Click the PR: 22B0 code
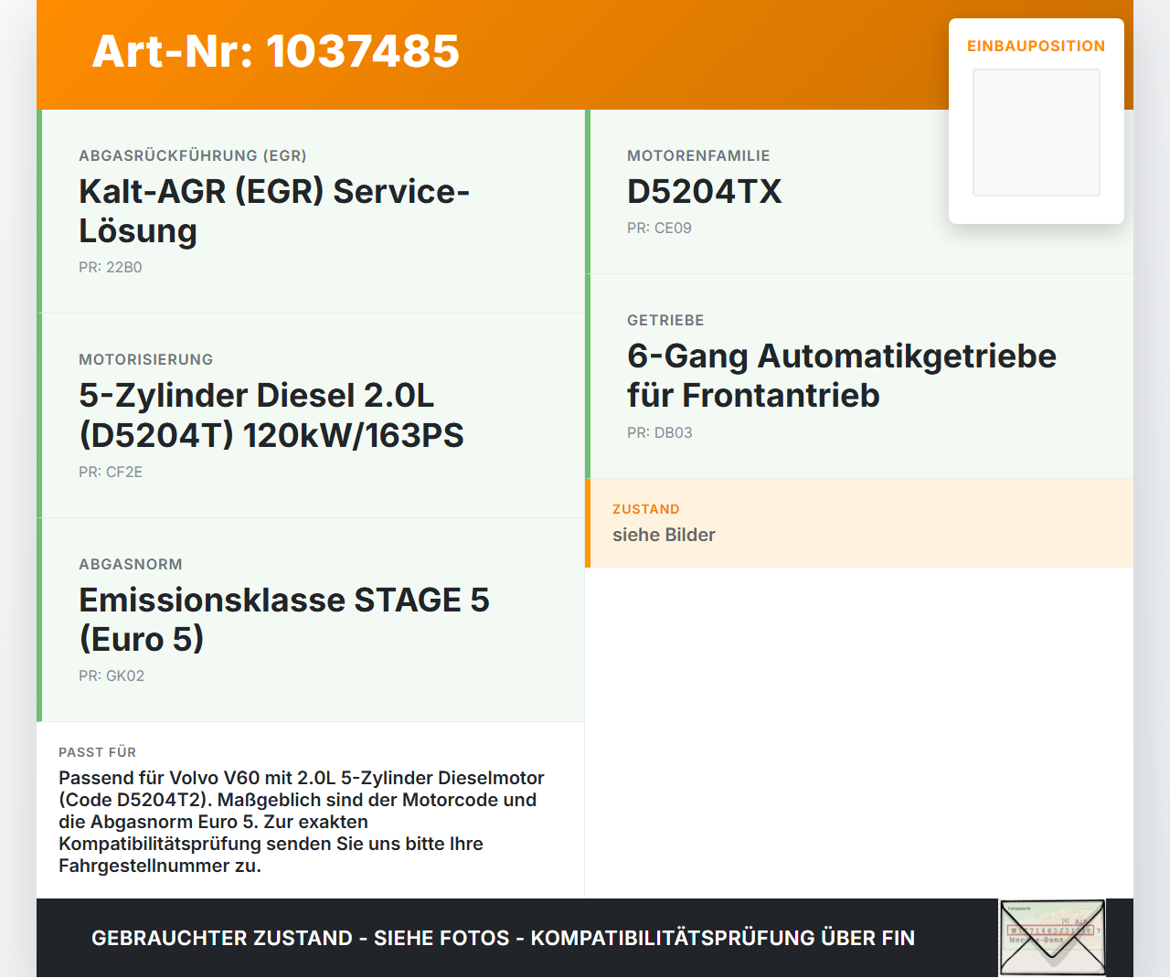Screen dimensions: 1170x978 click(111, 268)
